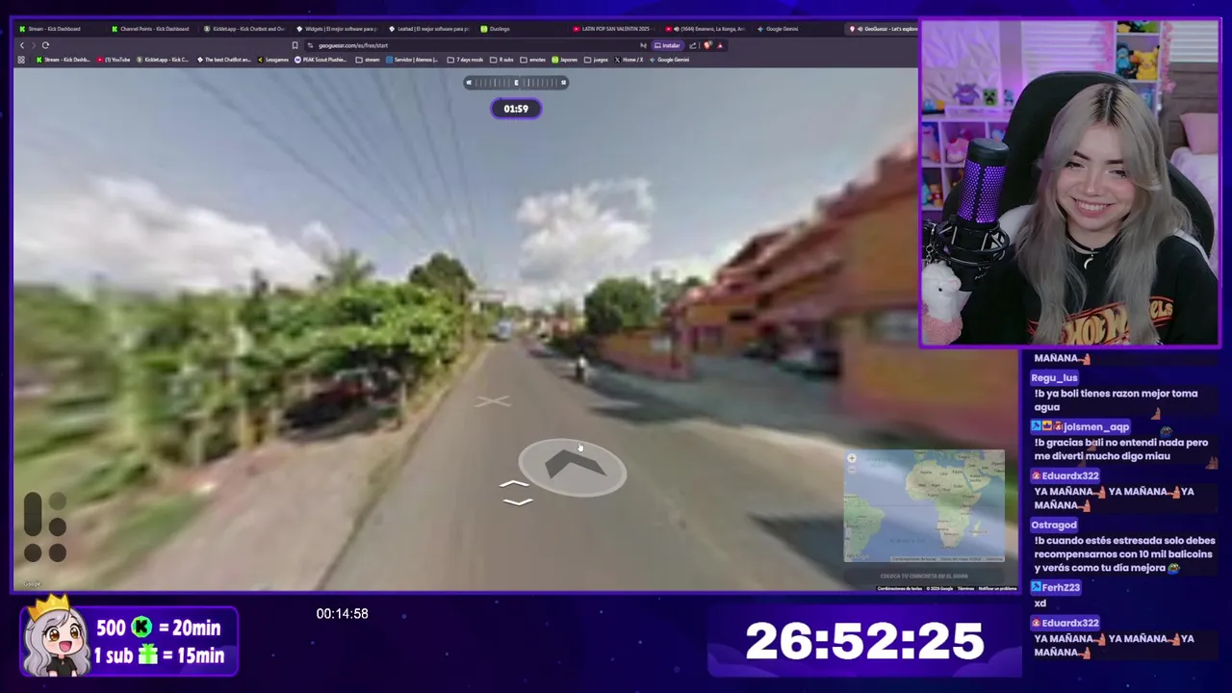The width and height of the screenshot is (1232, 693).
Task: Switch to the Kicklet.app Chatbot tab
Action: pyautogui.click(x=244, y=29)
